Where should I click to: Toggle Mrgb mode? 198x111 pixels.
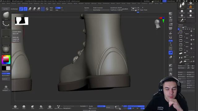(51, 8)
